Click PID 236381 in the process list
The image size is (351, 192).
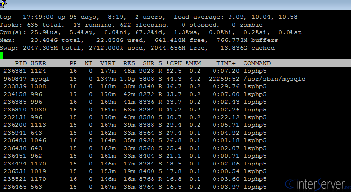pyautogui.click(x=15, y=71)
